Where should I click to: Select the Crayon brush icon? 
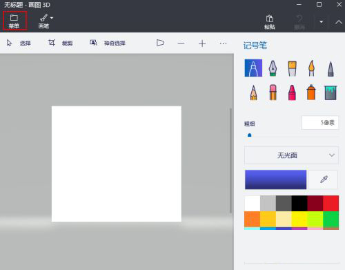point(292,93)
